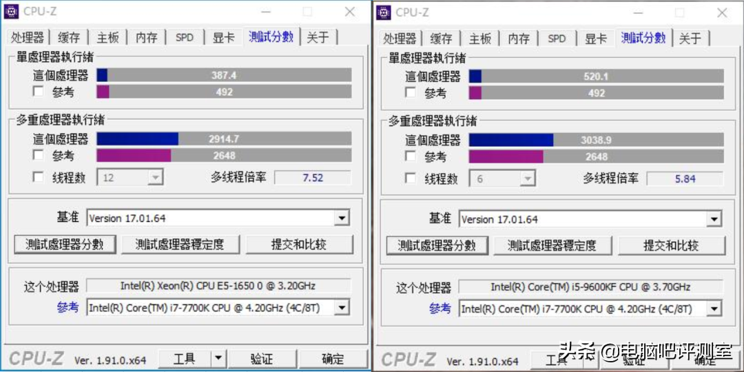Enable single-thread 參考 checkbox in right window
This screenshot has height=372, width=744.
[x=411, y=92]
